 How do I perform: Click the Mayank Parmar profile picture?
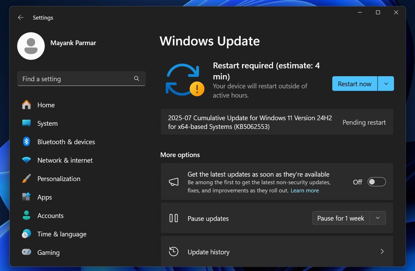point(31,46)
